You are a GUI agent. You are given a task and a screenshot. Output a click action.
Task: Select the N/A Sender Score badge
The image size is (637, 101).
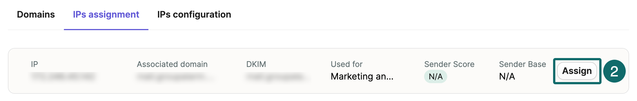(x=435, y=76)
